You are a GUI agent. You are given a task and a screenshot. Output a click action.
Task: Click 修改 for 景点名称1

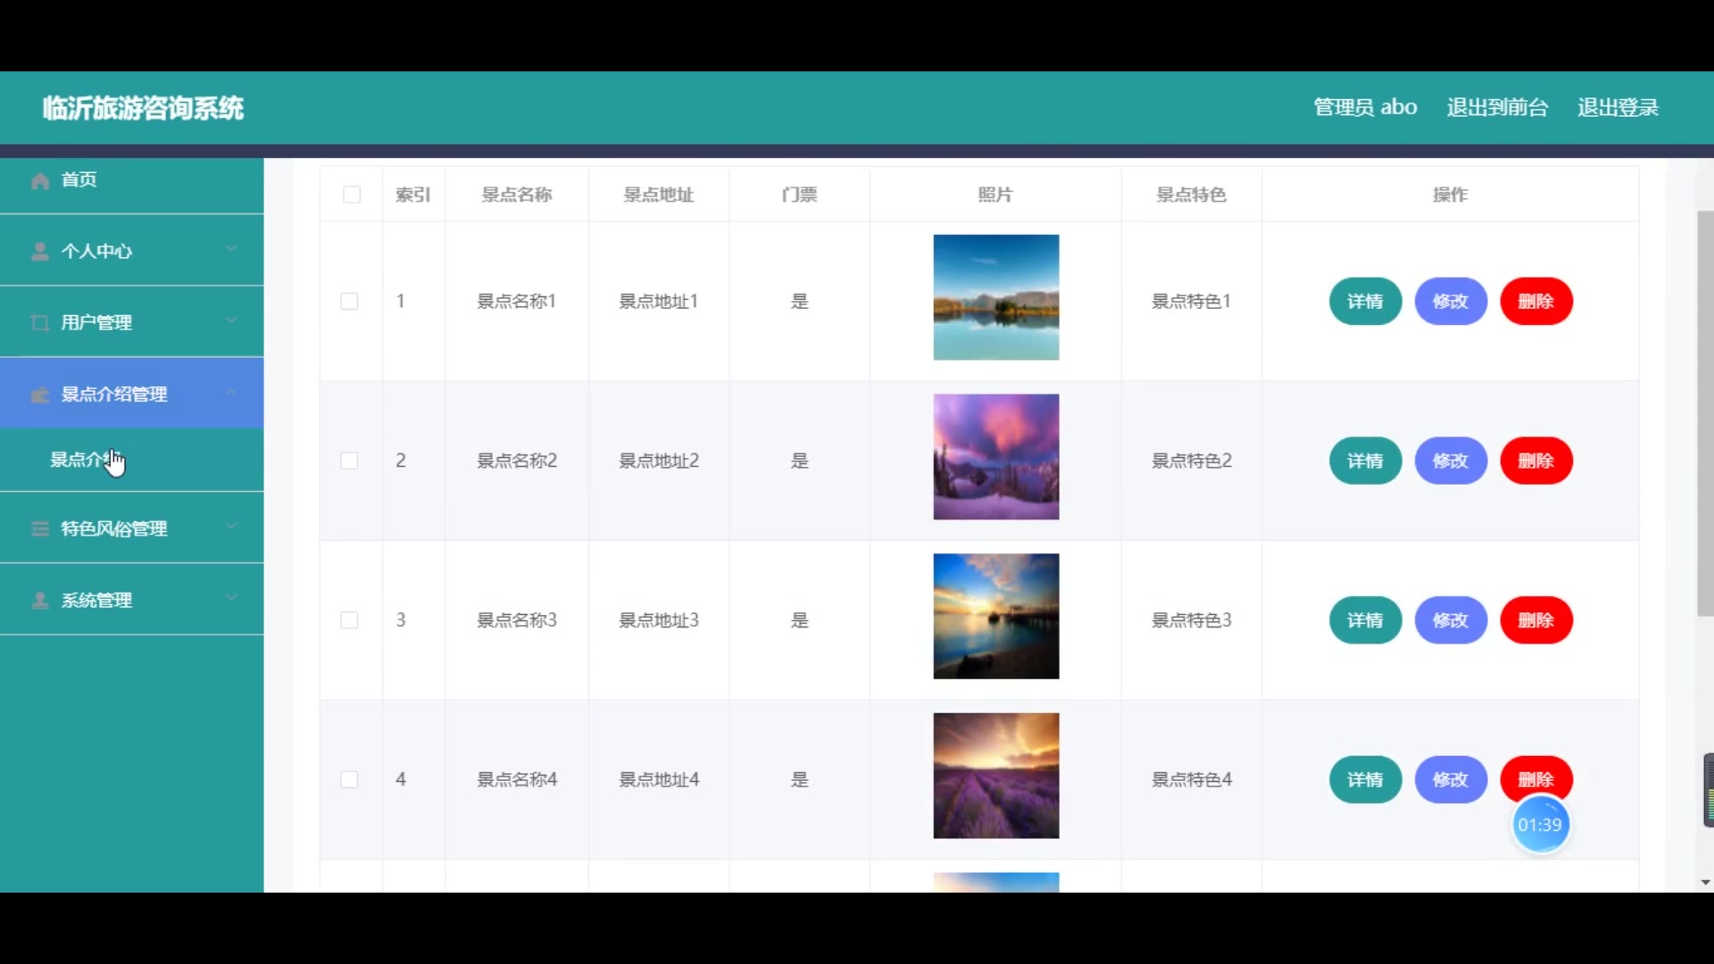[x=1451, y=302]
